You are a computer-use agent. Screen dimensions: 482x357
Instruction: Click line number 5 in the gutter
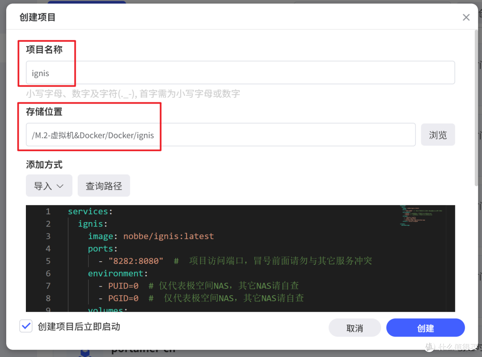48,261
